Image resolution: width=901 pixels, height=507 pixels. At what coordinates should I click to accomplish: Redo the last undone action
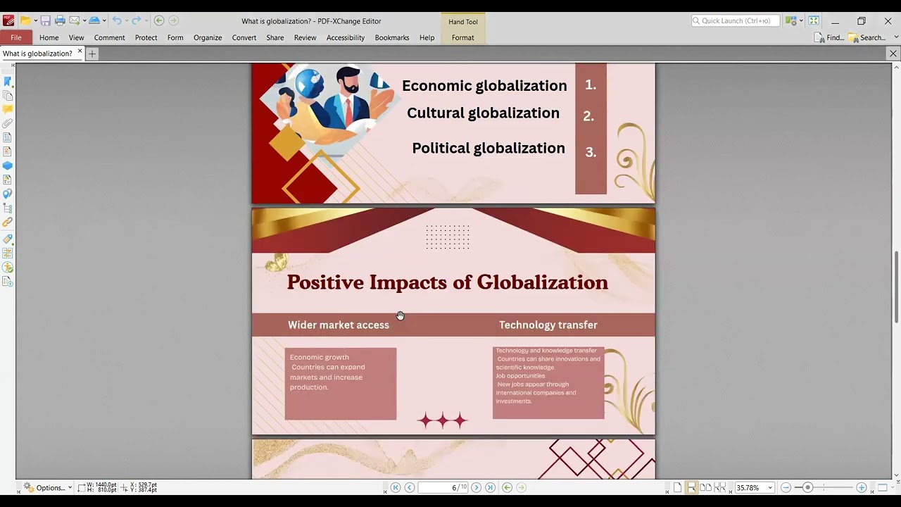(x=137, y=21)
